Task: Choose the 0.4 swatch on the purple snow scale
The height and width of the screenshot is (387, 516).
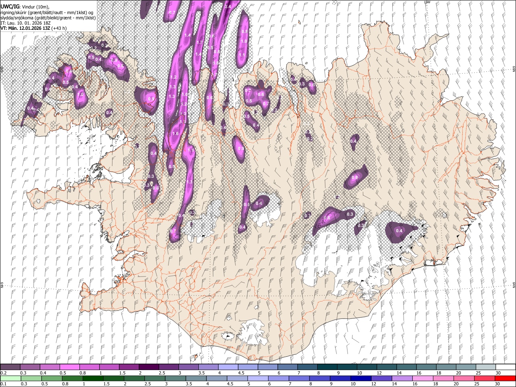Action: (x=50, y=367)
